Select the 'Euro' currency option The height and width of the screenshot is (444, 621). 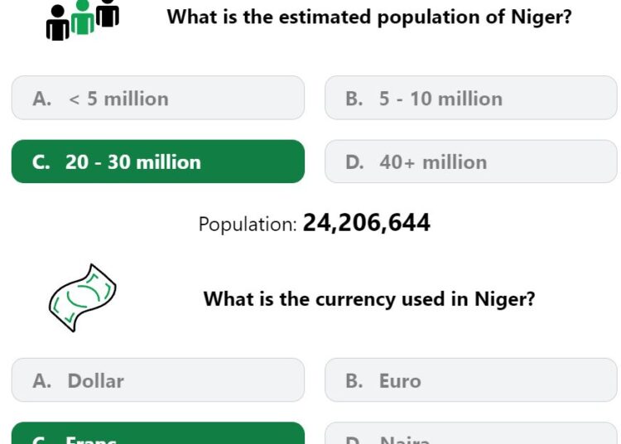[471, 380]
